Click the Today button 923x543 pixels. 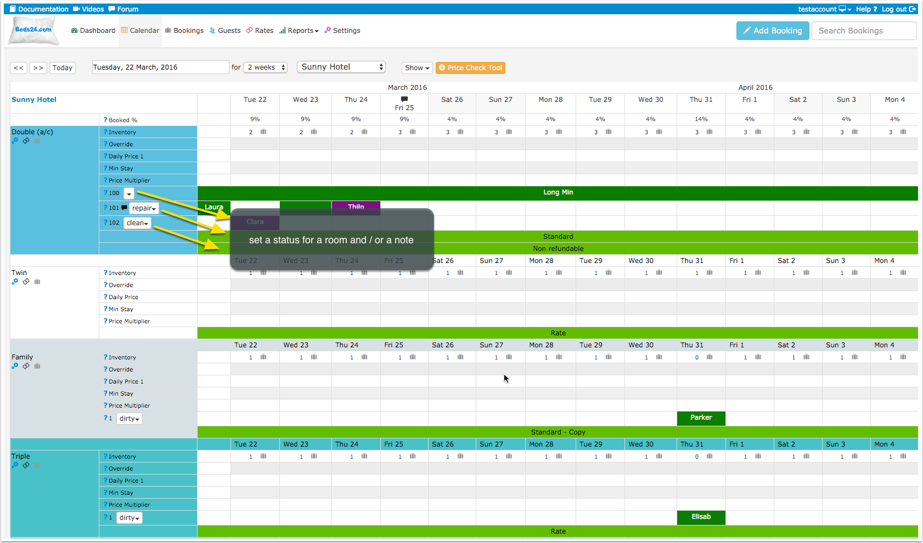[63, 68]
